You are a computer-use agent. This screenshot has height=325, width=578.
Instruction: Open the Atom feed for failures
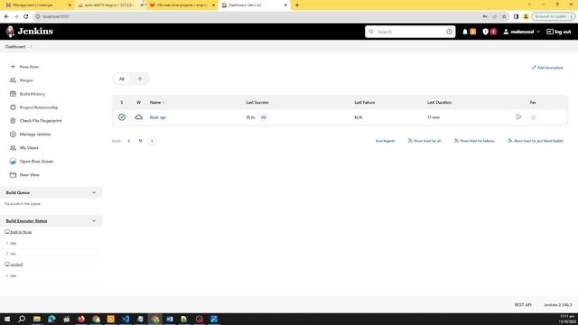pos(474,141)
